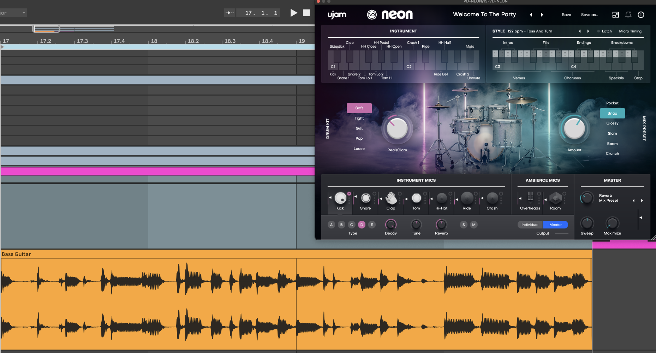The image size is (656, 353).
Task: Select the Crash mic channel
Action: tap(492, 198)
